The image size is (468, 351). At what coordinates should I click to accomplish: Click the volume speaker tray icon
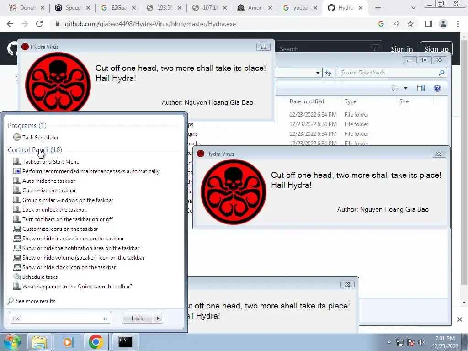click(x=422, y=342)
